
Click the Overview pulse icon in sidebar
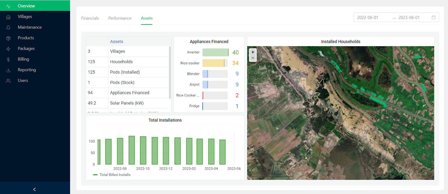tap(8, 6)
